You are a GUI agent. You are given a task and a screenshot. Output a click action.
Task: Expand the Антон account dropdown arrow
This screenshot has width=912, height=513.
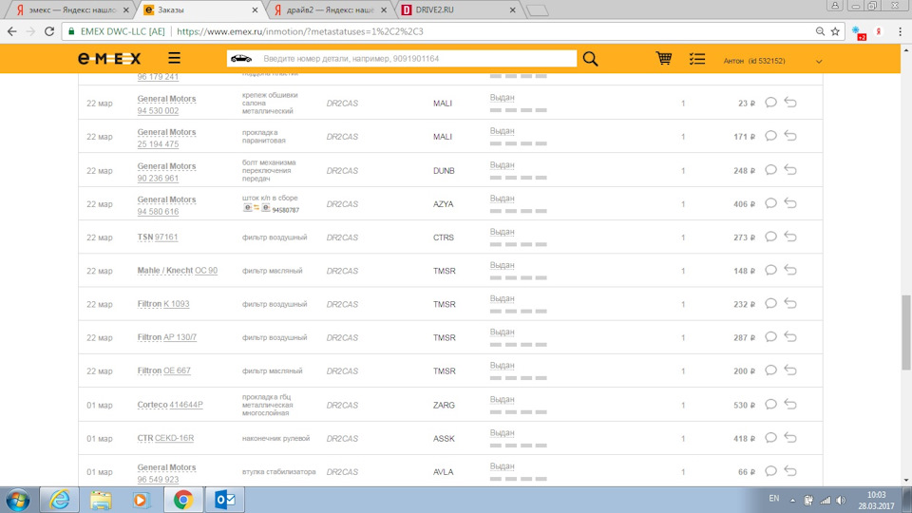point(818,61)
